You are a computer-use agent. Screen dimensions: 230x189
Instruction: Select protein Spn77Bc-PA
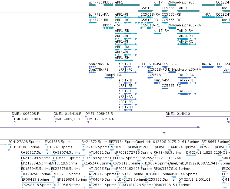tap(99, 64)
